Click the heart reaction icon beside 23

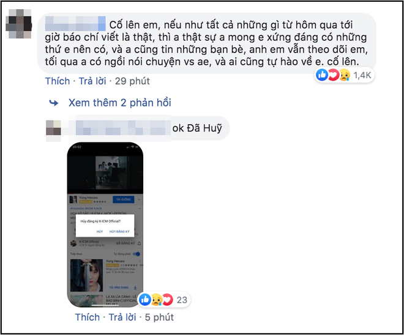[x=168, y=300]
